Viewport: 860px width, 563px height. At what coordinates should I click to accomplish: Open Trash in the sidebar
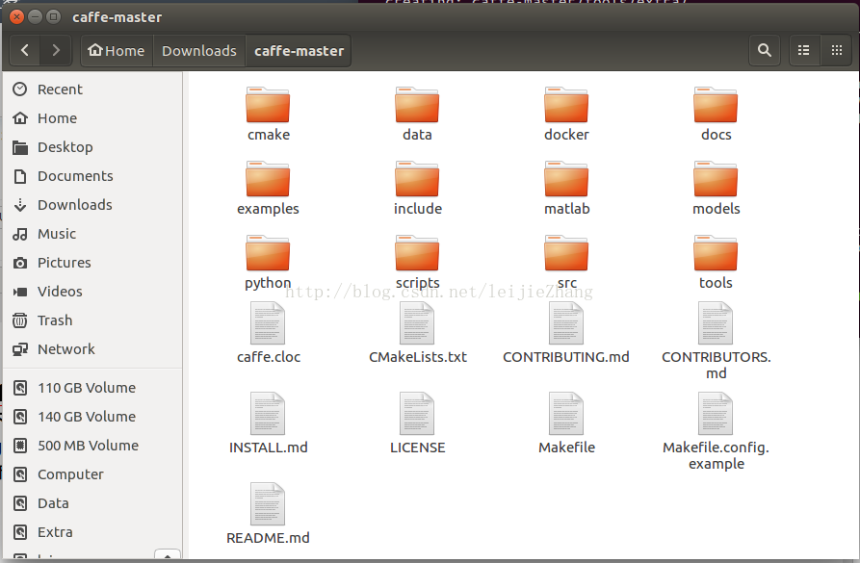tap(92, 320)
